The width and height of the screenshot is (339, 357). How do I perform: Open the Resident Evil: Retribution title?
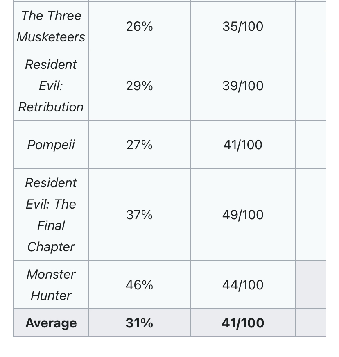(51, 86)
